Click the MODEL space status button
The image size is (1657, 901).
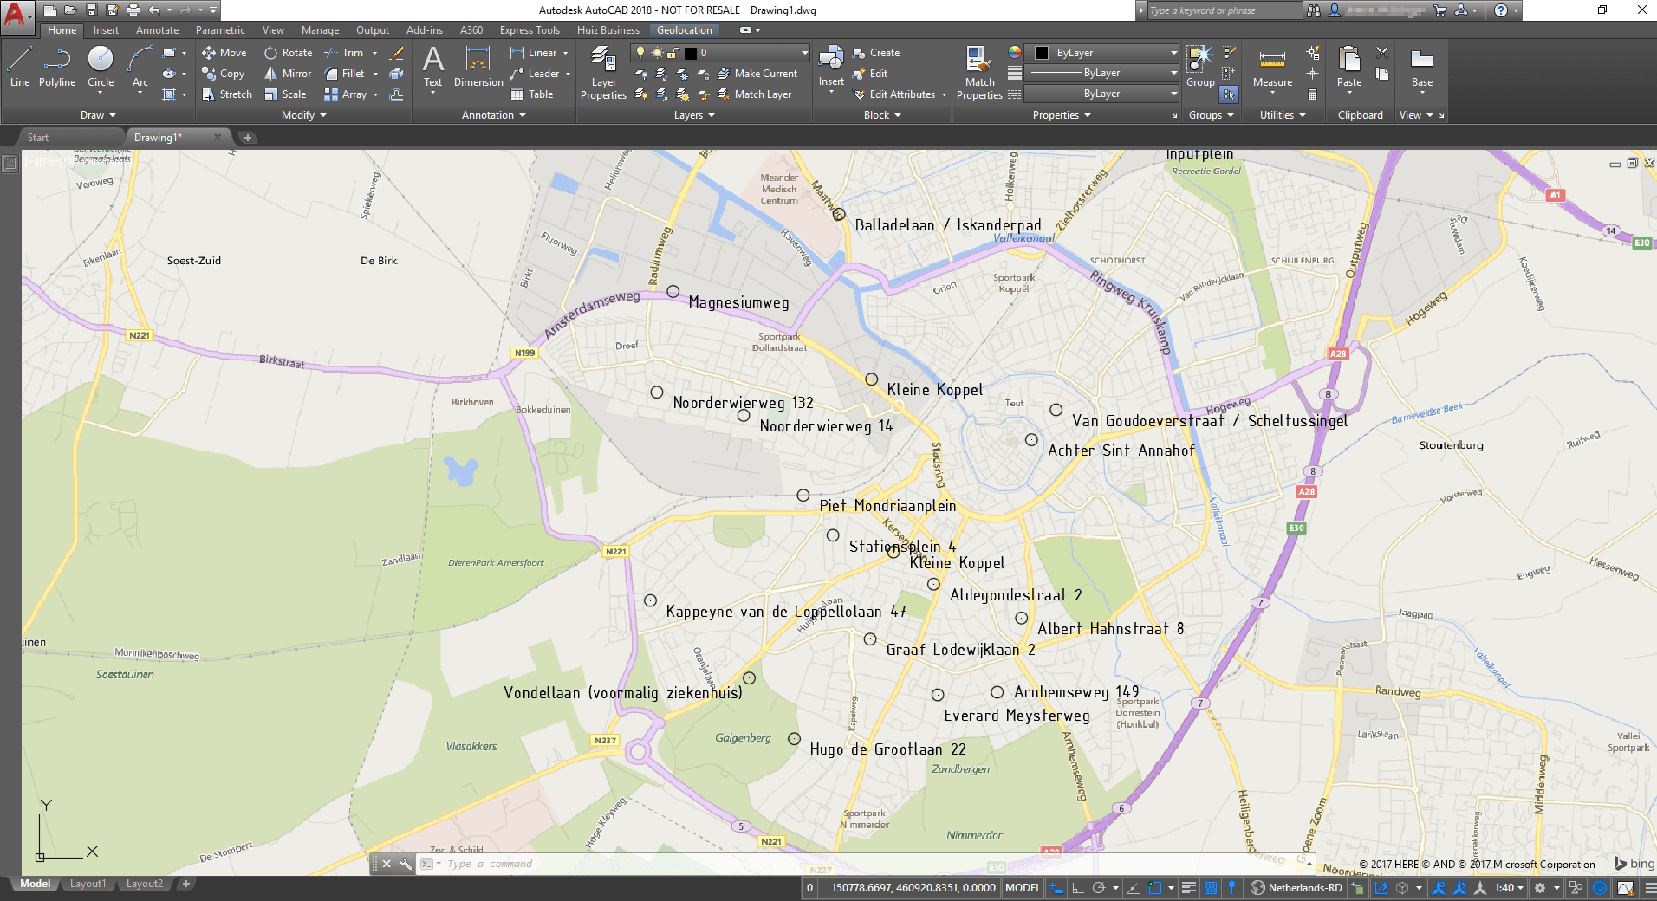tap(1023, 888)
